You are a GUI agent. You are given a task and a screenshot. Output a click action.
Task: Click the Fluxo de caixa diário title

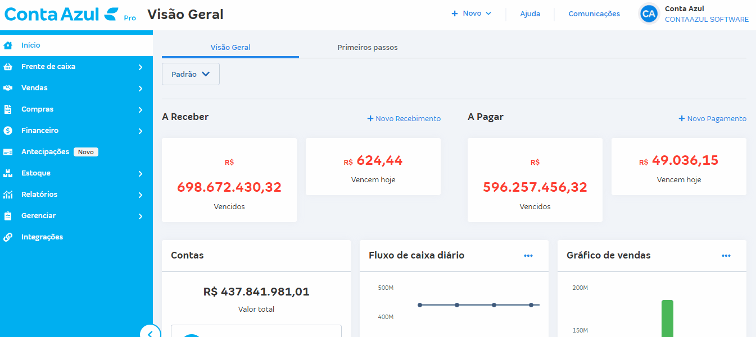tap(417, 255)
